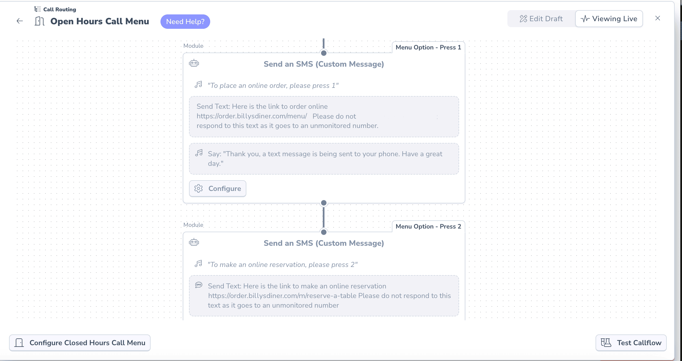Open the Need Help? button
Image resolution: width=682 pixels, height=361 pixels.
[x=185, y=21]
